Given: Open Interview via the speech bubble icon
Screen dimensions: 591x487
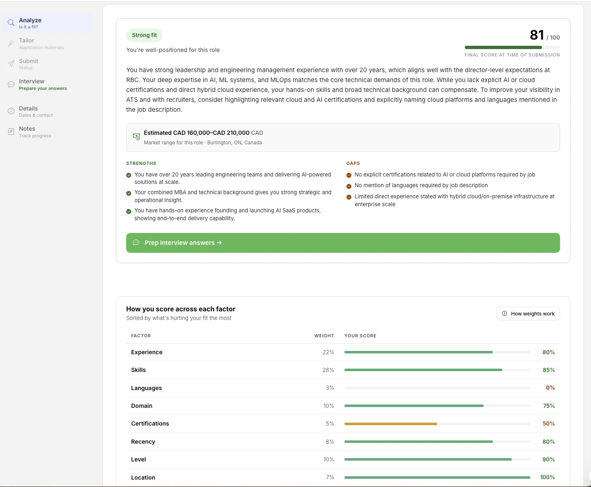Looking at the screenshot, I should 11,84.
